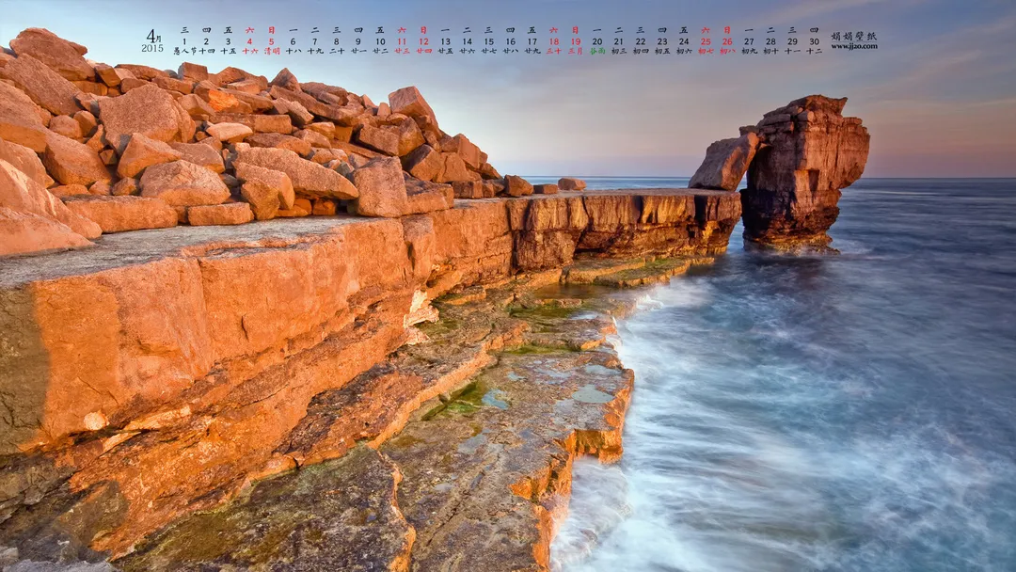Screen dimensions: 1016x572
Task: Select date 13 in the calendar strip
Action: (445, 41)
